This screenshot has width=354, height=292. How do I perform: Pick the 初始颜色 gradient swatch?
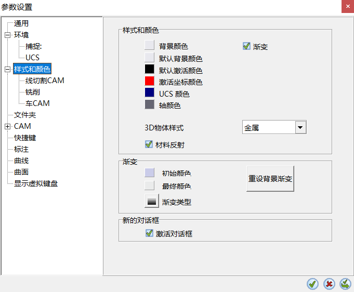pyautogui.click(x=150, y=172)
